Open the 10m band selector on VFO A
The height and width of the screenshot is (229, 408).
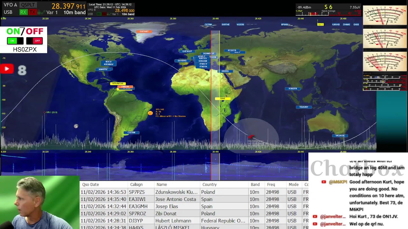(74, 12)
